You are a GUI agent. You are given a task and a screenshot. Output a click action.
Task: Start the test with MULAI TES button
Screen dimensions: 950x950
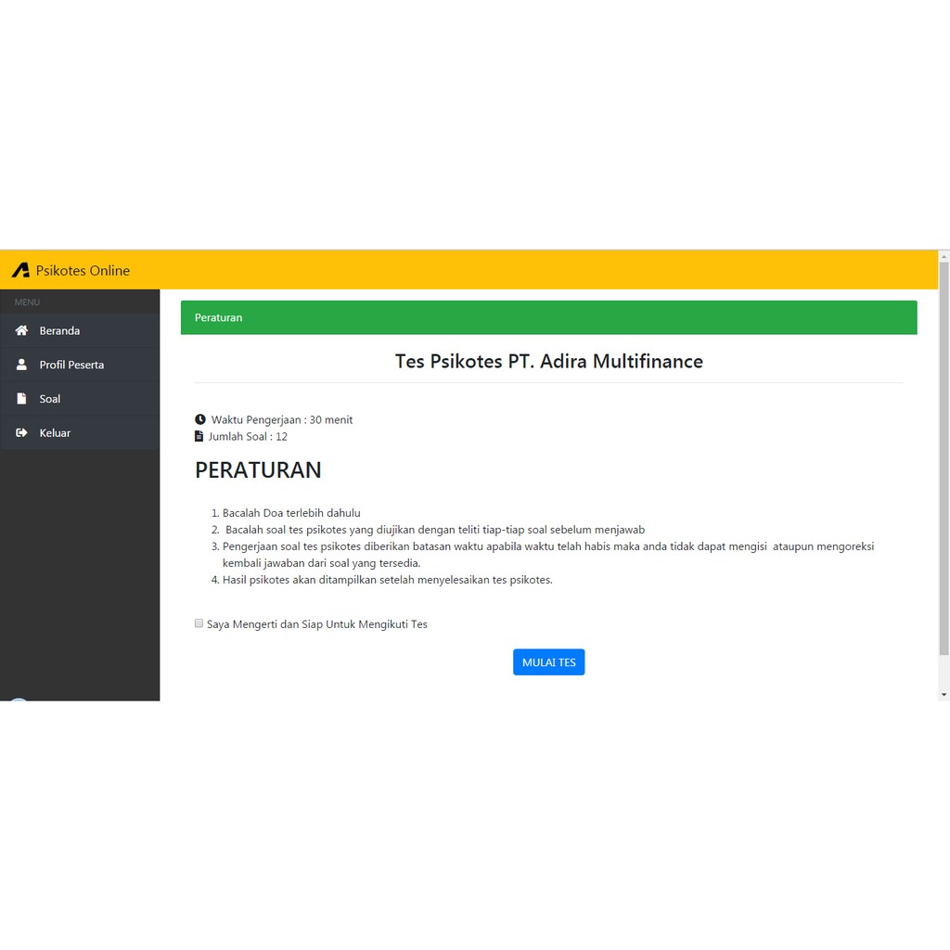[x=549, y=662]
